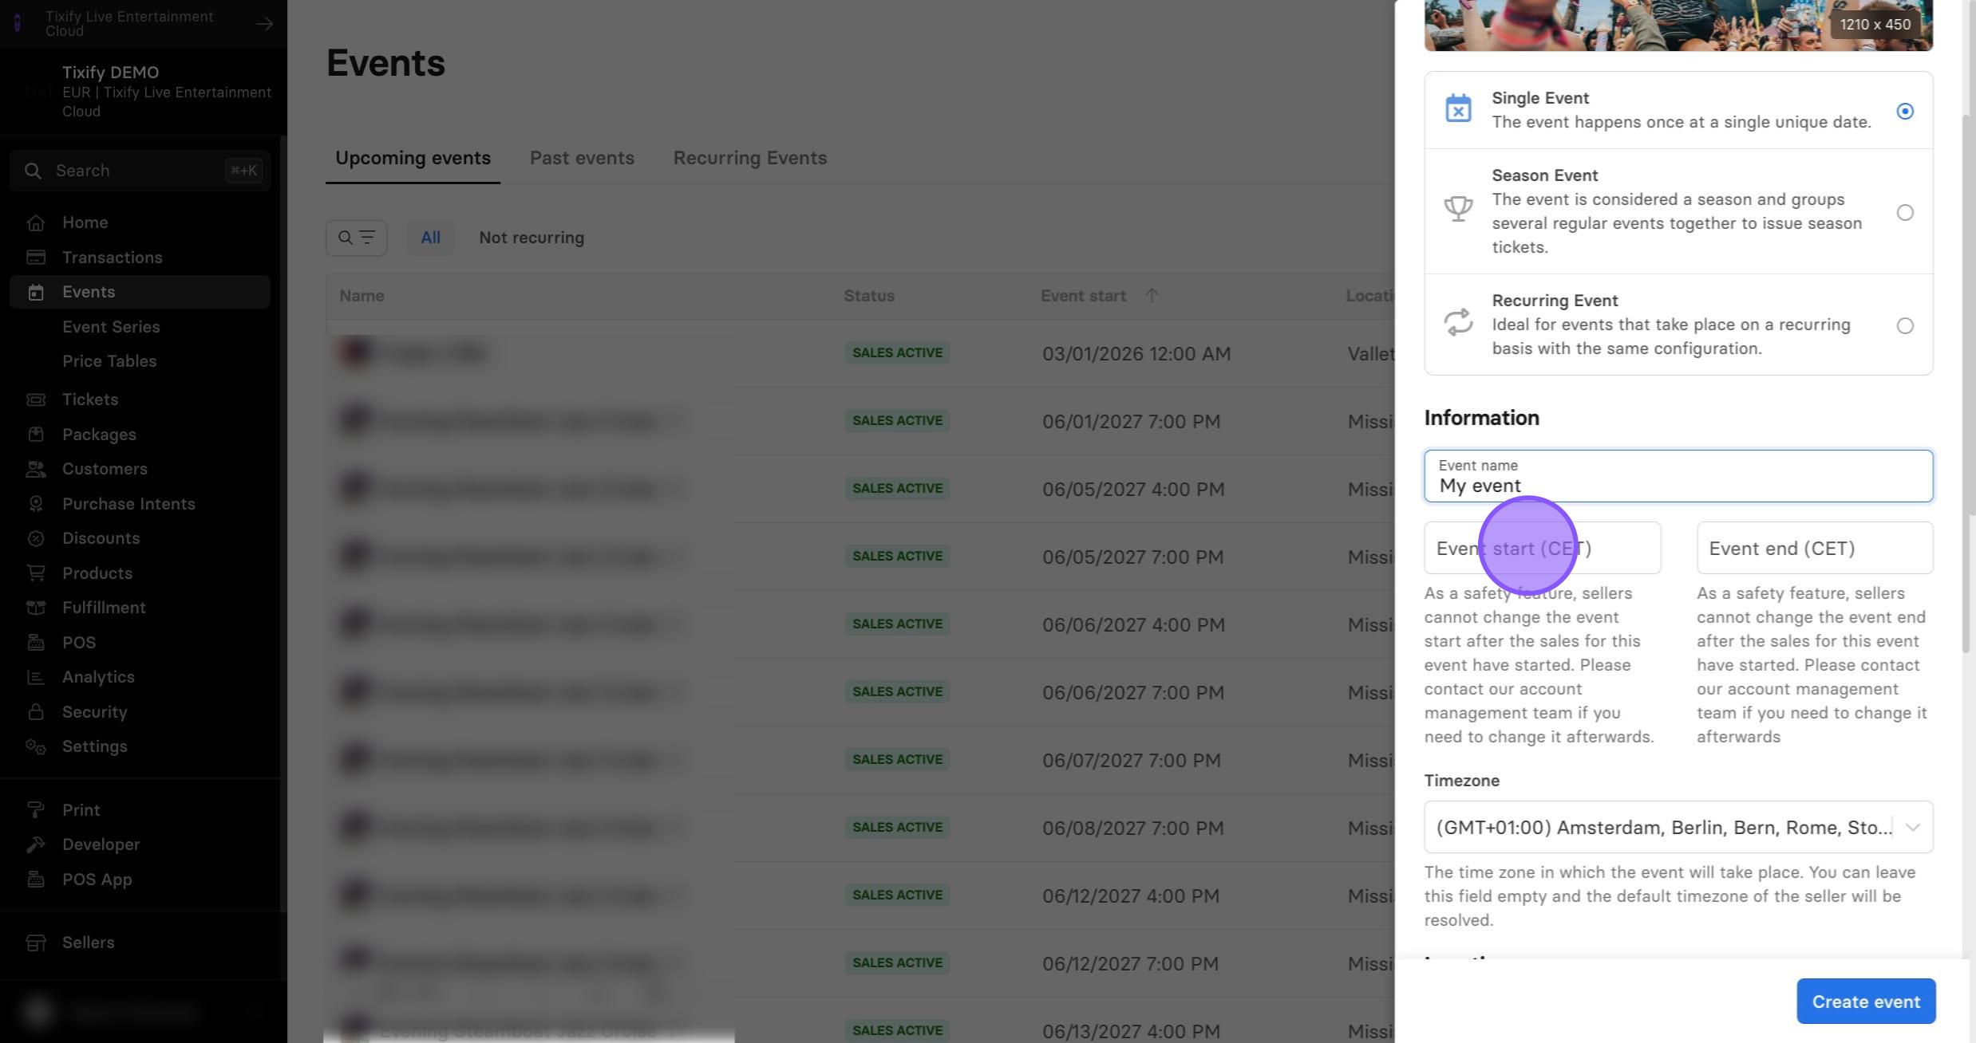Viewport: 1976px width, 1043px height.
Task: Open Event Series in sidebar
Action: click(x=111, y=327)
